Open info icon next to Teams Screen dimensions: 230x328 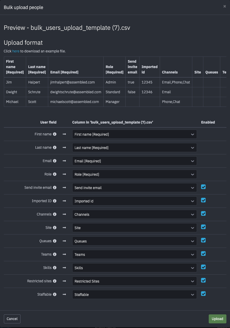point(55,254)
